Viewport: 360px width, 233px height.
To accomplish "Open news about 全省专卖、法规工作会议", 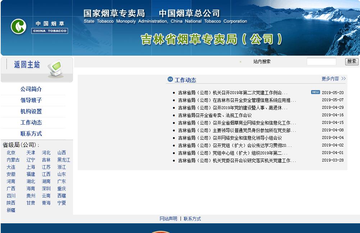I will [215, 115].
